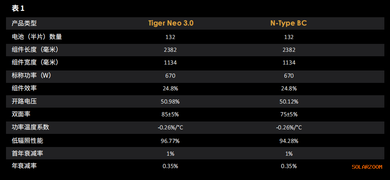This screenshot has height=180, width=390.
Task: Click the "表 1" table title
Action: 18,8
